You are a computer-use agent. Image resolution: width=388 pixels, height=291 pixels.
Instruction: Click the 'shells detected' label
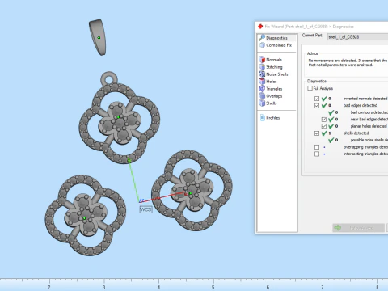tap(356, 133)
